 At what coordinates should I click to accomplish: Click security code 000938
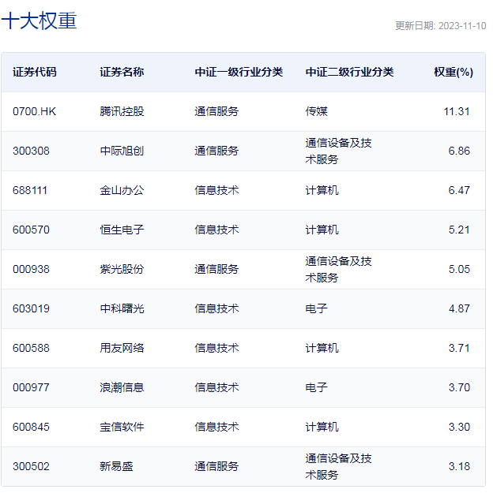point(31,269)
